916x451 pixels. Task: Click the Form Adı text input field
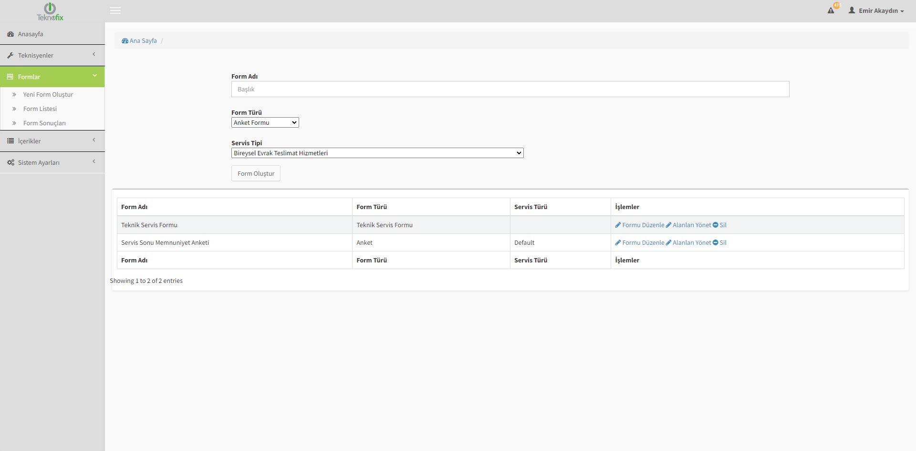click(x=510, y=90)
